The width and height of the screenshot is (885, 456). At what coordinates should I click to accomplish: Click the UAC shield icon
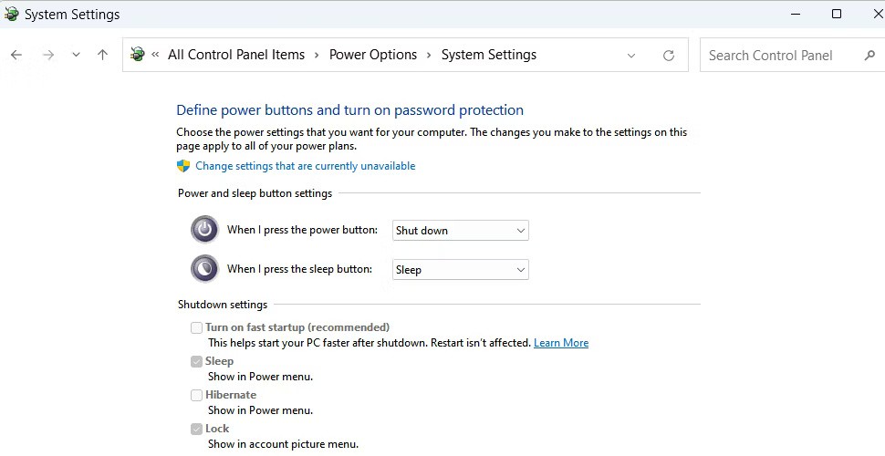click(183, 166)
